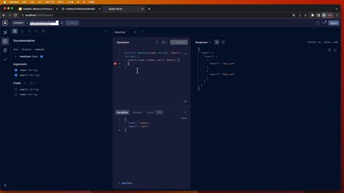Open the Explorer settings gear icon
344x193 pixels.
[x=44, y=31]
